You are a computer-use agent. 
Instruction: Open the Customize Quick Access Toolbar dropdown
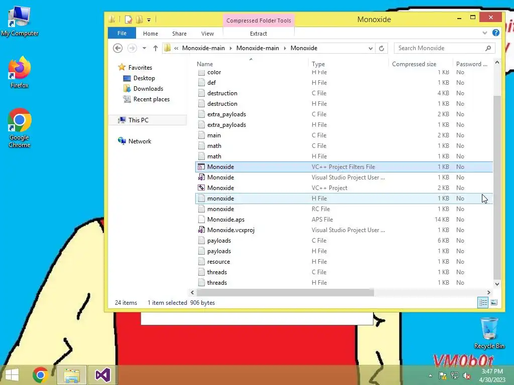pos(149,20)
